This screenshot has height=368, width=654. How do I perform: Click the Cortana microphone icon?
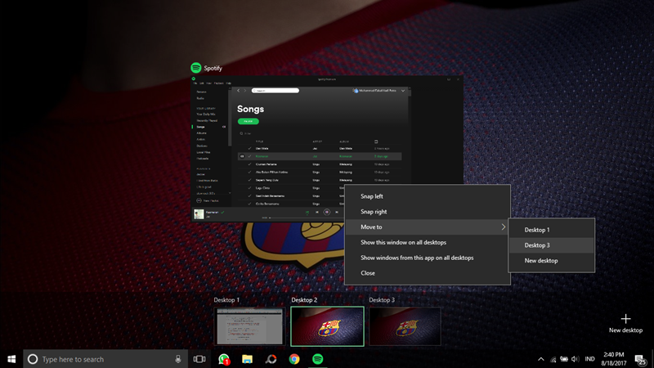click(x=177, y=358)
